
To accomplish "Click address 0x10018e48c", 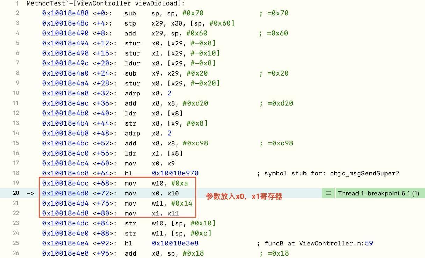I will (x=65, y=23).
